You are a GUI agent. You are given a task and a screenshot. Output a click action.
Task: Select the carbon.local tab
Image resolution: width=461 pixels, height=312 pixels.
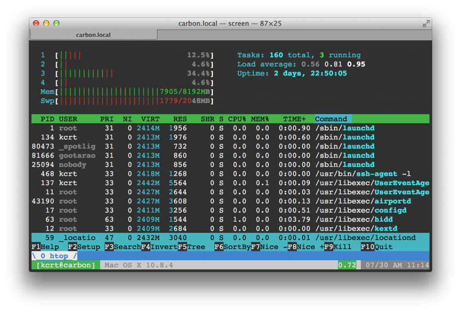94,35
